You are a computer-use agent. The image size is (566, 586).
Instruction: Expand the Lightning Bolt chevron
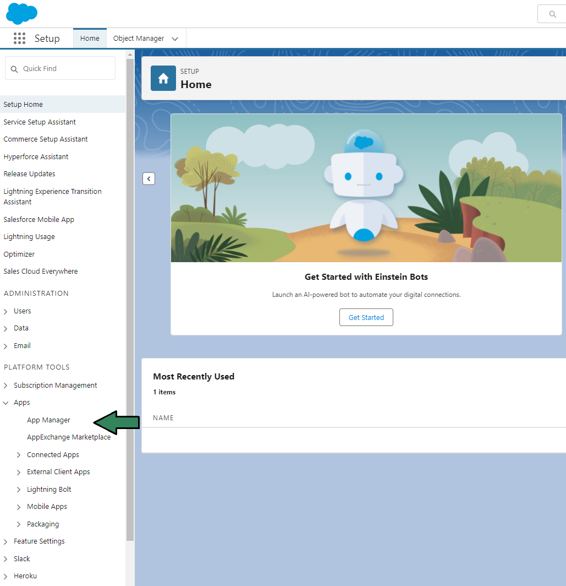coord(19,490)
